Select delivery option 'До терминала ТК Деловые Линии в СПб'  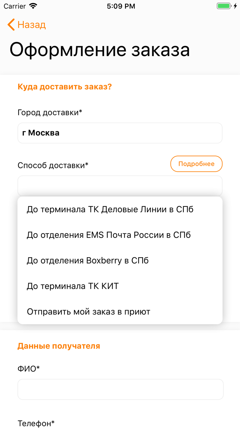click(x=110, y=209)
